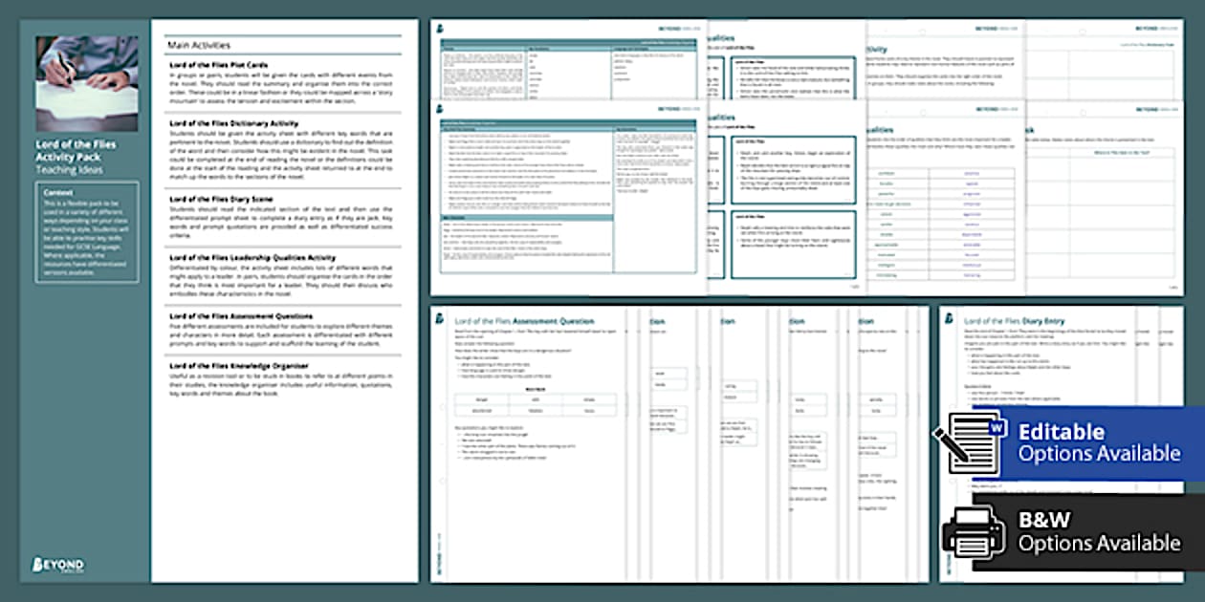The height and width of the screenshot is (602, 1205).
Task: Select the Main Activities heading
Action: [198, 45]
